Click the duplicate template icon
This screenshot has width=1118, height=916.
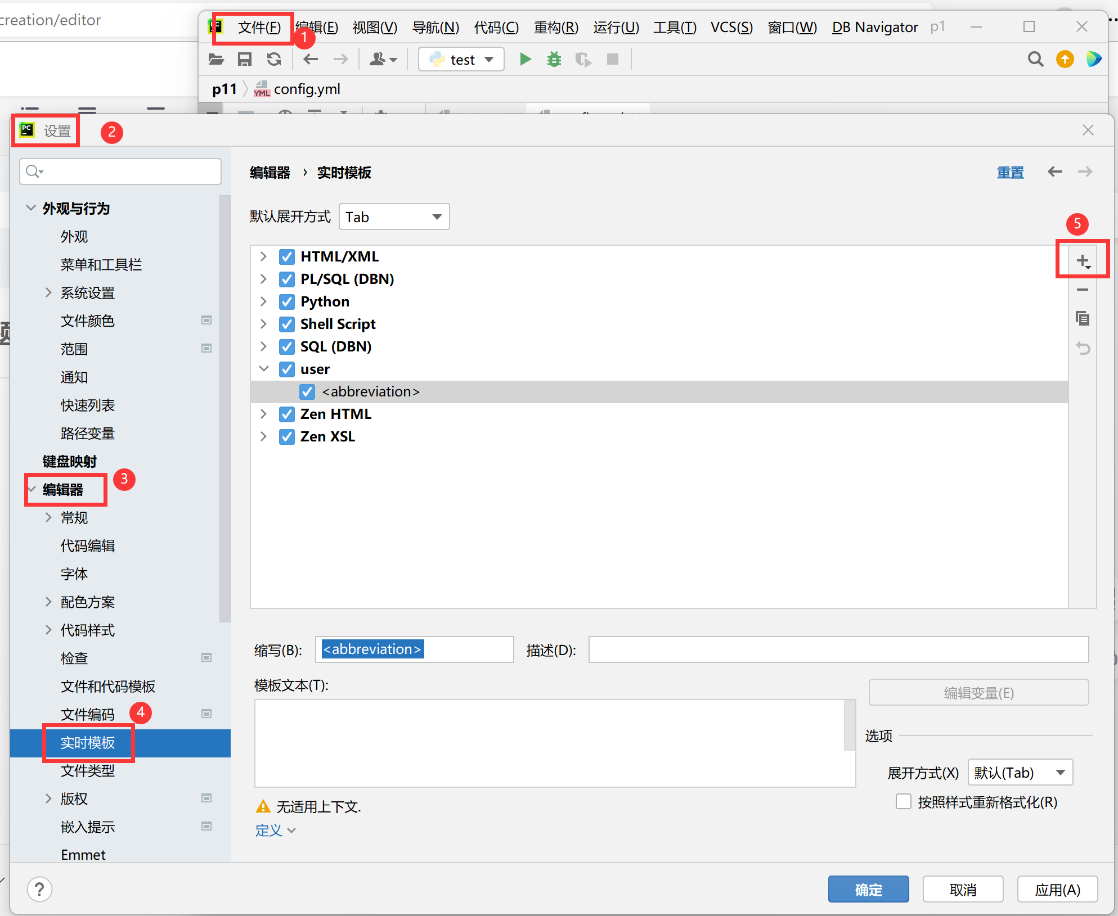(x=1083, y=318)
